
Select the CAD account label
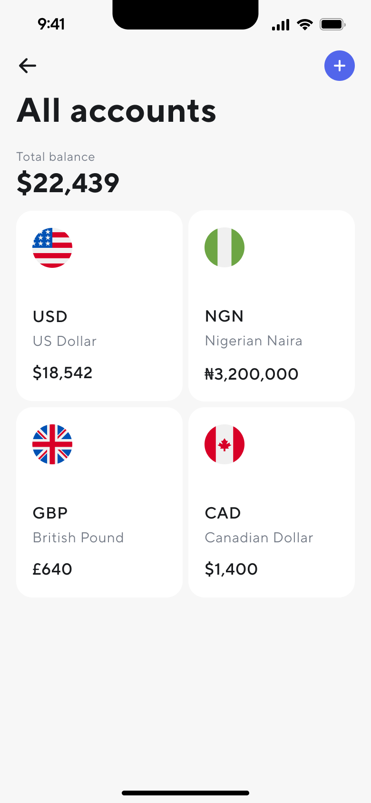click(x=223, y=513)
